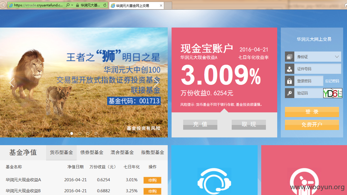Click the 0.6882 value in table
This screenshot has height=195, width=347.
tap(103, 191)
